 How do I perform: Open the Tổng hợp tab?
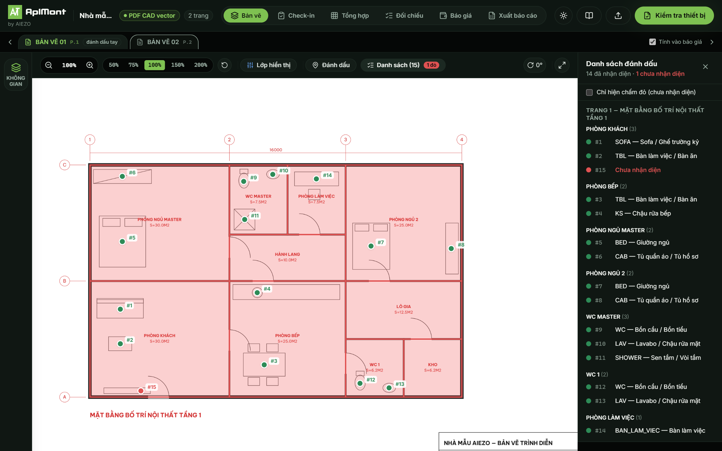350,16
